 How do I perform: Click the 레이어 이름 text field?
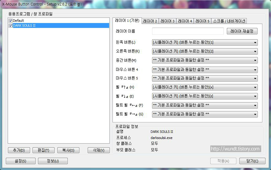(x=188, y=31)
